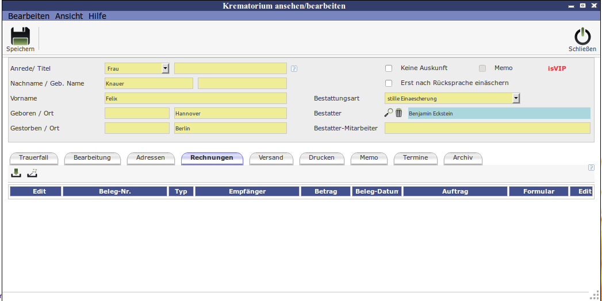Open the Hilfe menu
602x301 pixels.
point(97,16)
